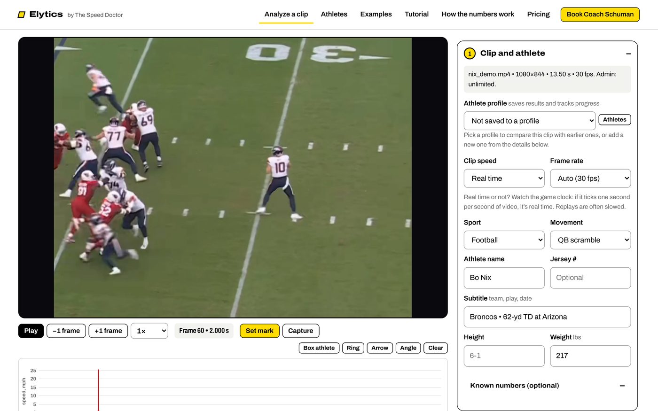
Task: Click the Height input field
Action: coord(504,356)
